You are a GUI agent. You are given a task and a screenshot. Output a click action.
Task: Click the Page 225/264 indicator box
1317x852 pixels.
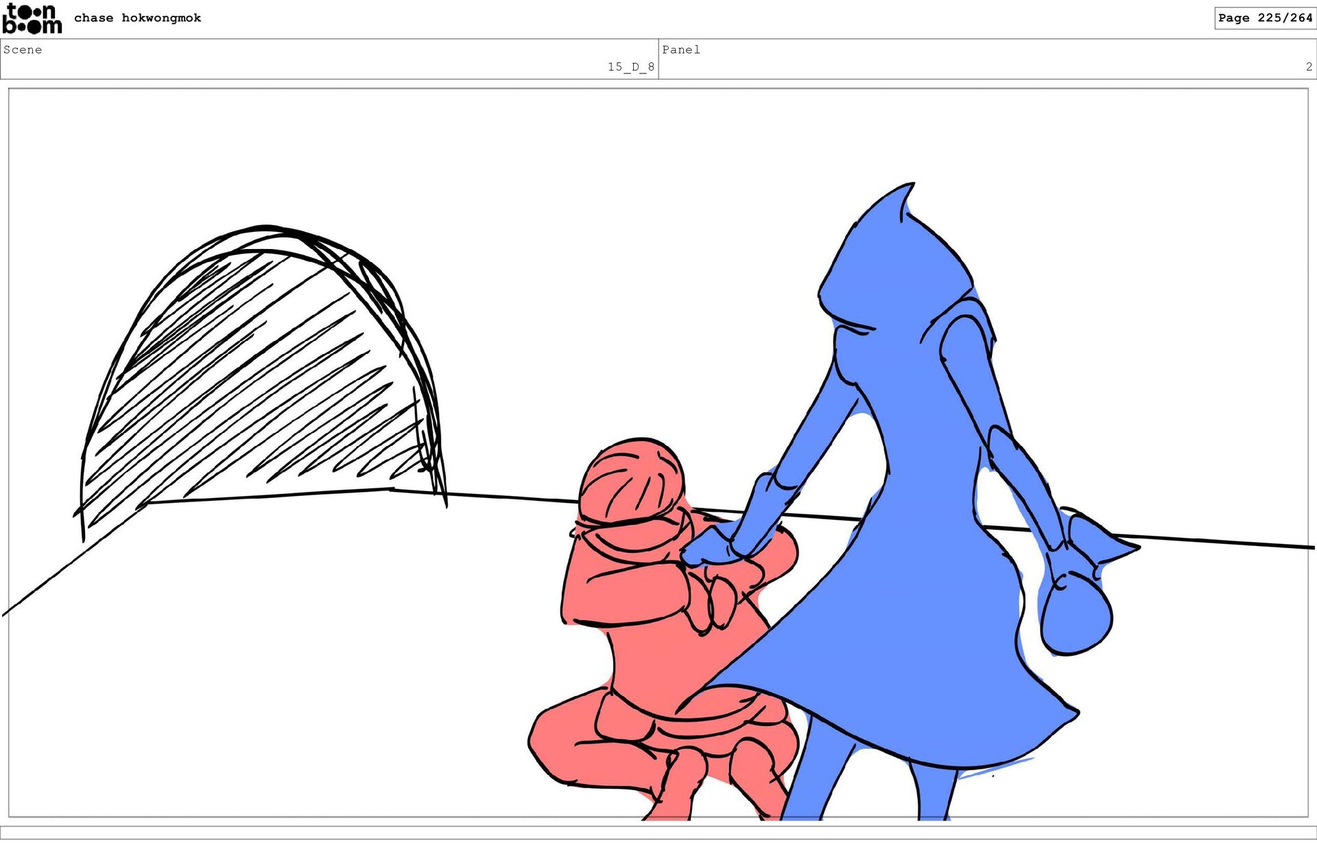pyautogui.click(x=1264, y=18)
